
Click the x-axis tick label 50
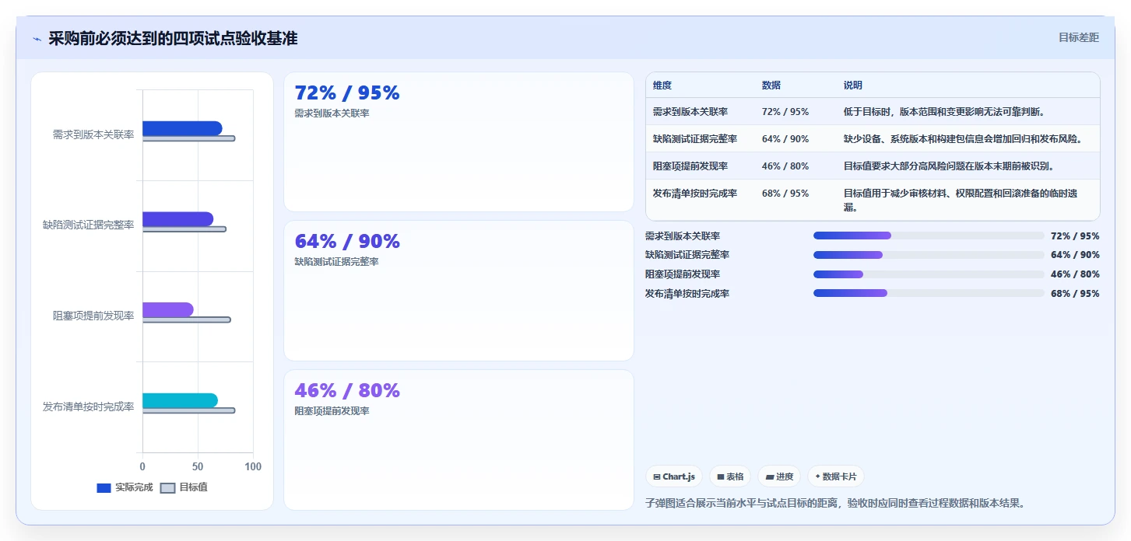tap(198, 467)
